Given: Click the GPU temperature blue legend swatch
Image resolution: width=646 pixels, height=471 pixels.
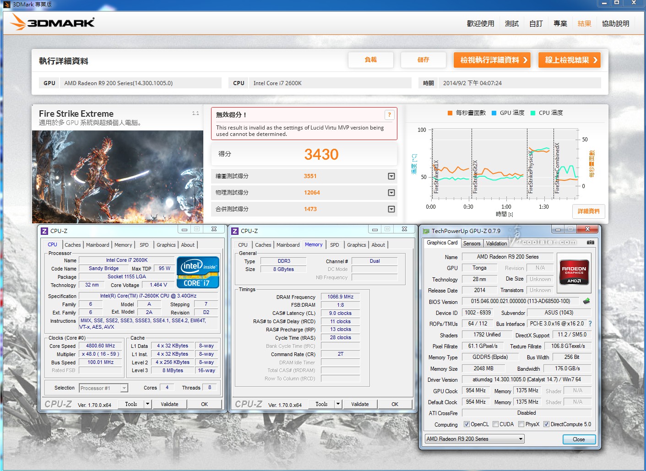Looking at the screenshot, I should point(494,113).
